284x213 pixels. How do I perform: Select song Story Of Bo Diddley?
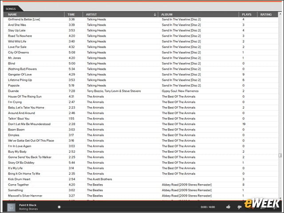pos(21,163)
